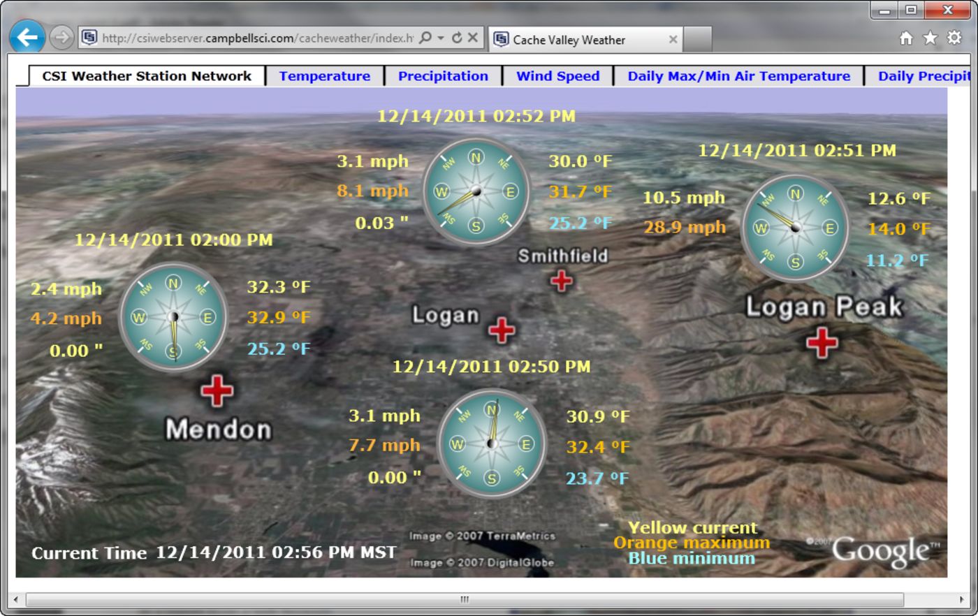The height and width of the screenshot is (616, 978).
Task: Open the address bar dropdown arrow
Action: (441, 38)
